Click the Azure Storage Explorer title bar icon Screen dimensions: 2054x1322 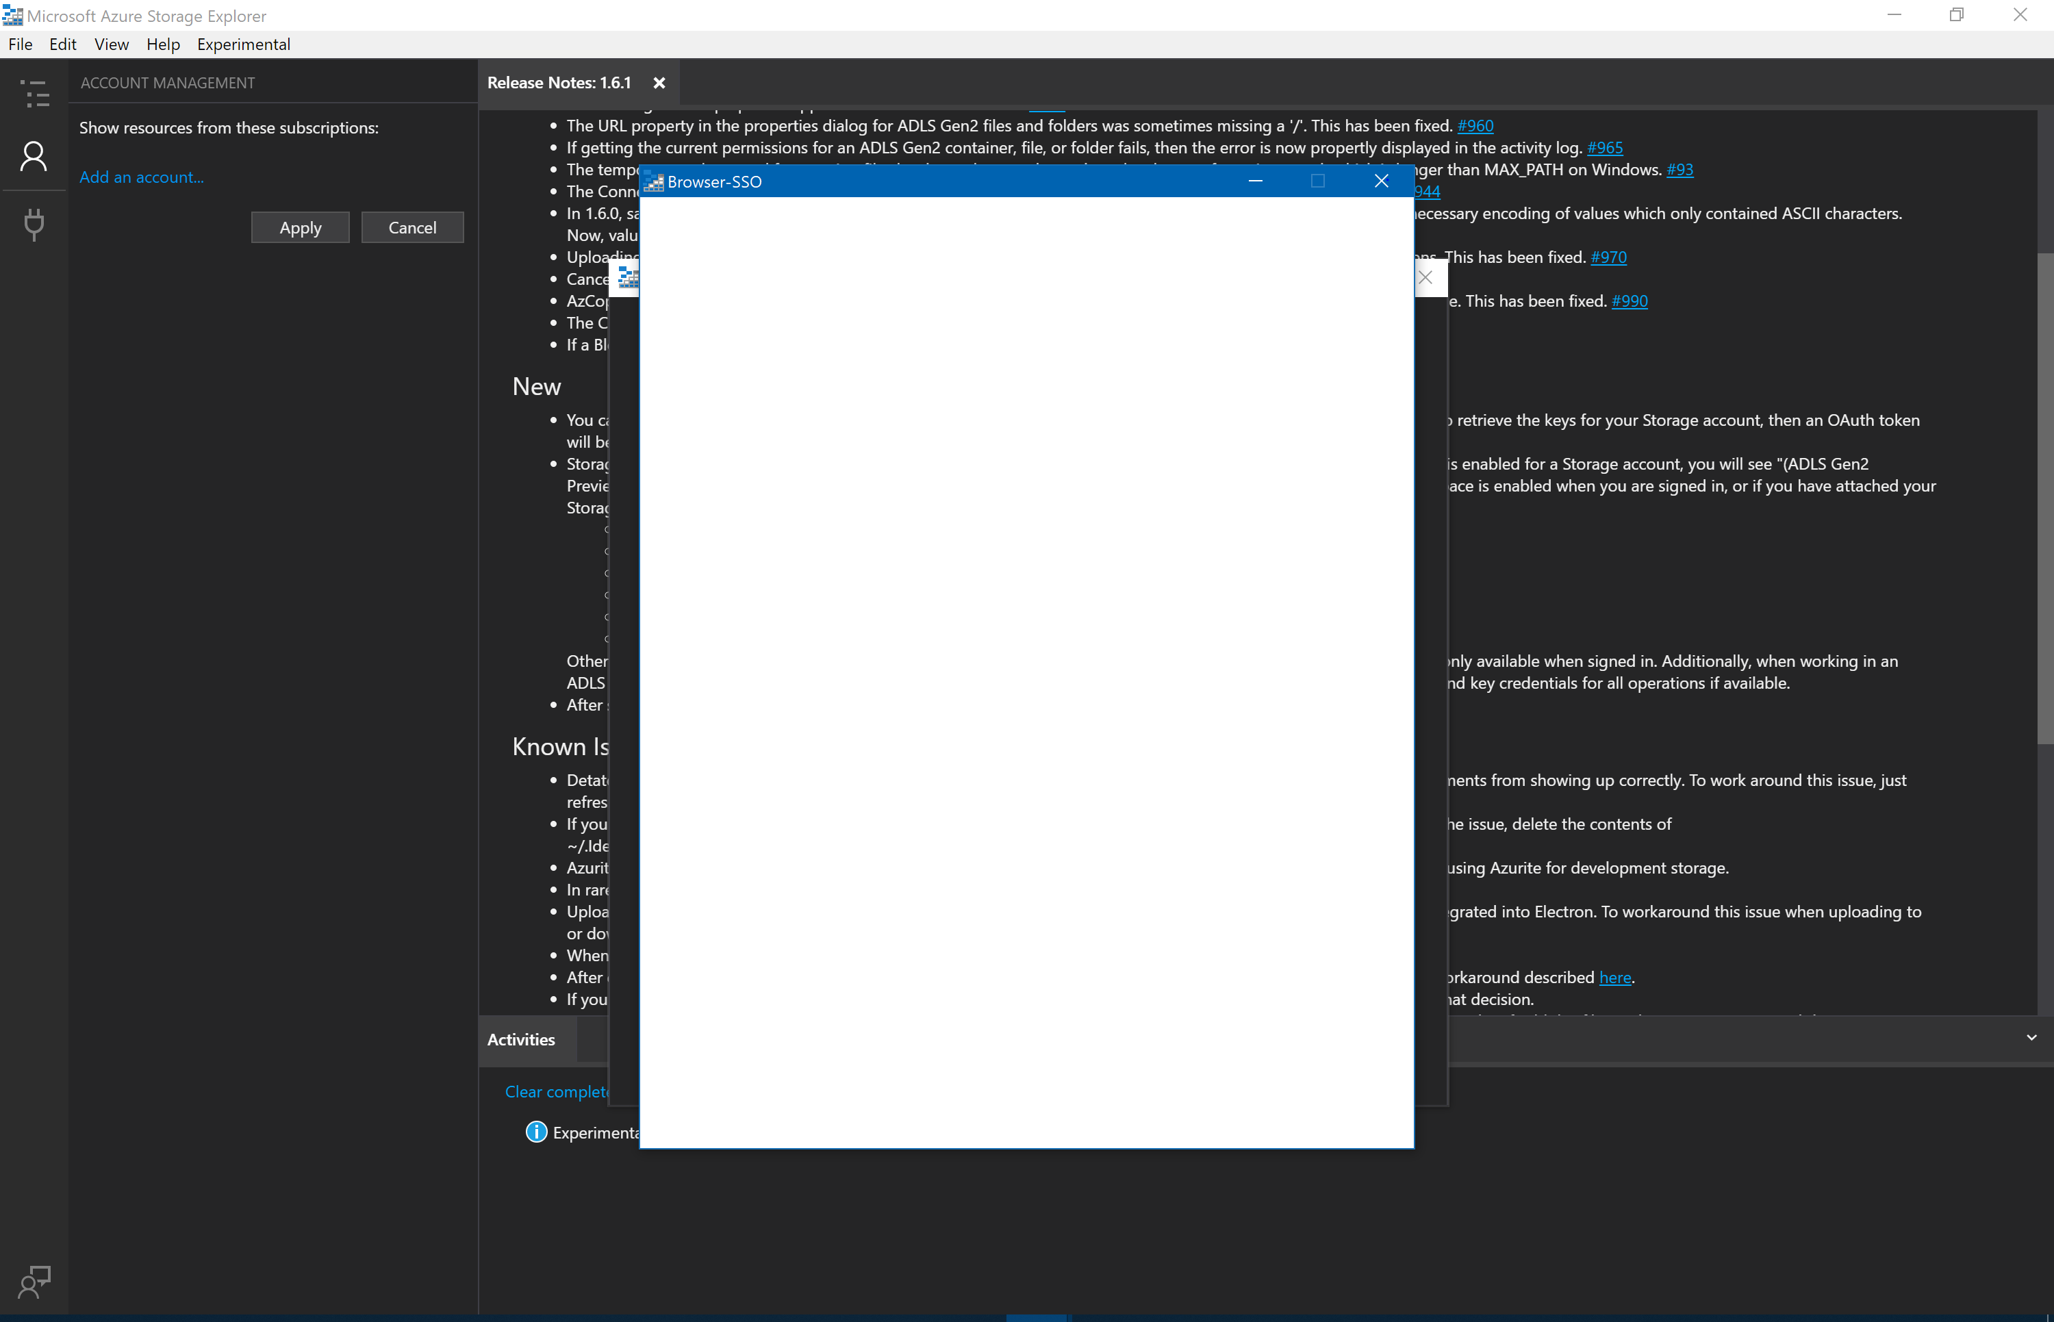13,16
